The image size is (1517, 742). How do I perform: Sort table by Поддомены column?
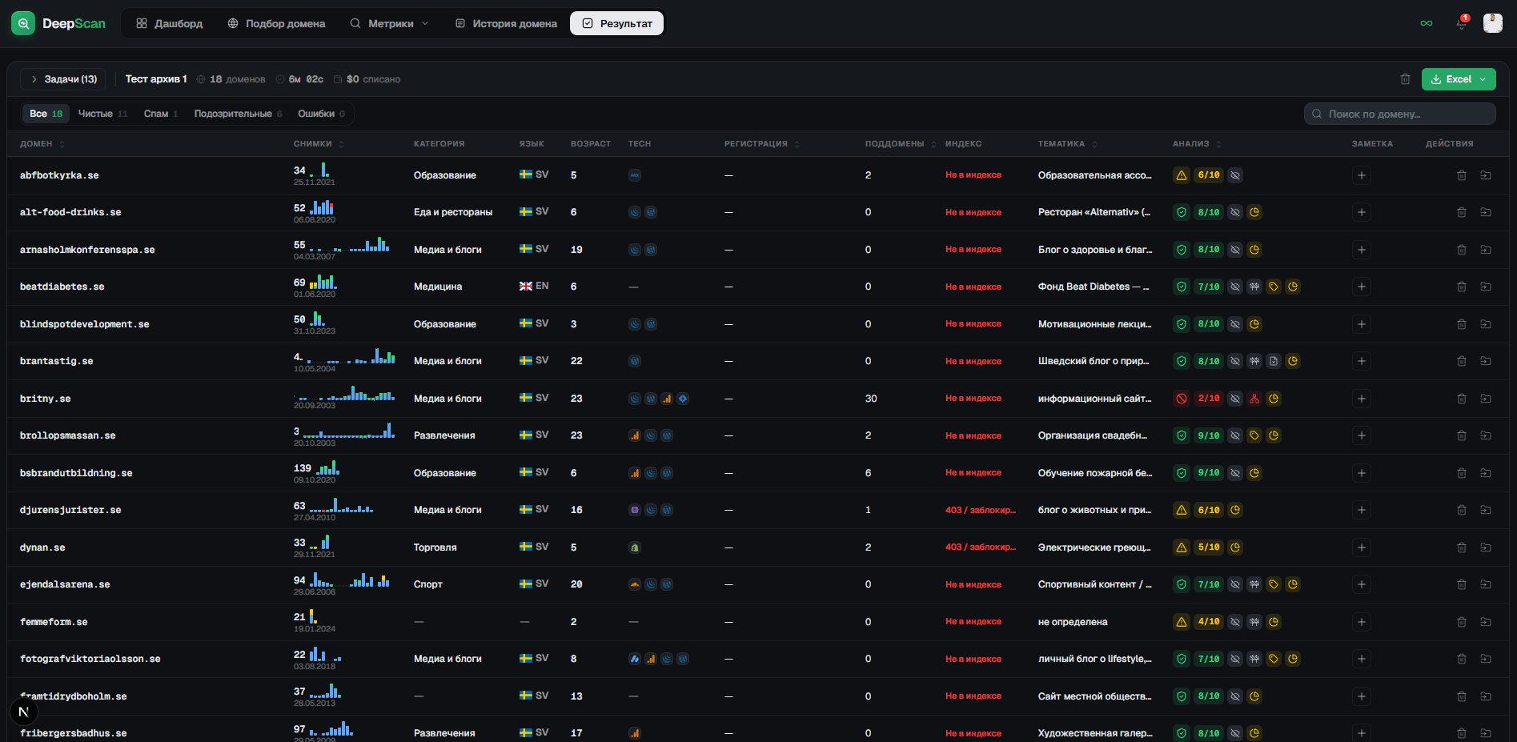point(901,144)
